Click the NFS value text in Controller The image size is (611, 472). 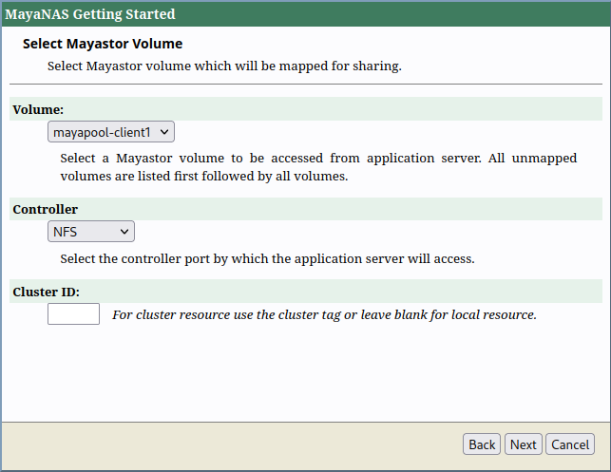click(66, 231)
